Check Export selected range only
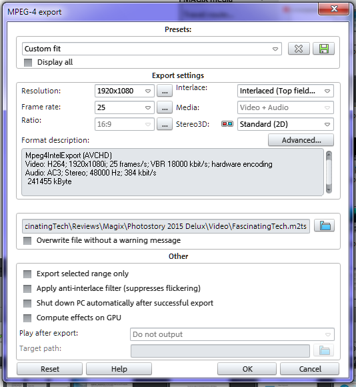Screen dimensions: 356x387 tap(27, 274)
